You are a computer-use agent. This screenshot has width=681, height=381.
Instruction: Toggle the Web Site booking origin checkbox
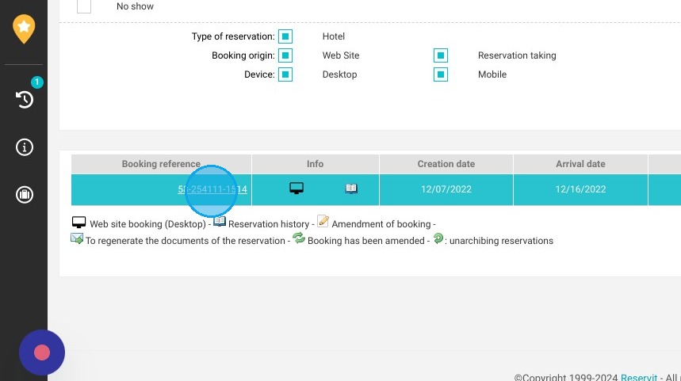point(285,55)
